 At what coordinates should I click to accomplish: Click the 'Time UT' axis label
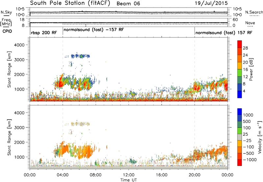click(129, 180)
